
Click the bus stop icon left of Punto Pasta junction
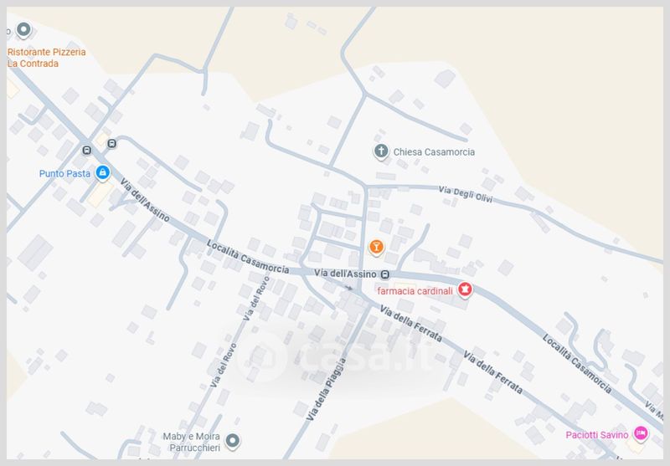click(87, 151)
